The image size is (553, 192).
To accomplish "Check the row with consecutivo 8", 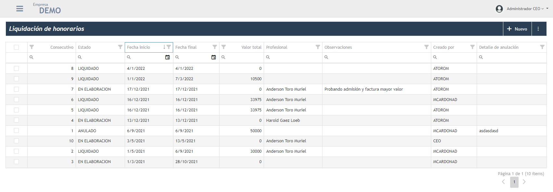I will (x=17, y=69).
